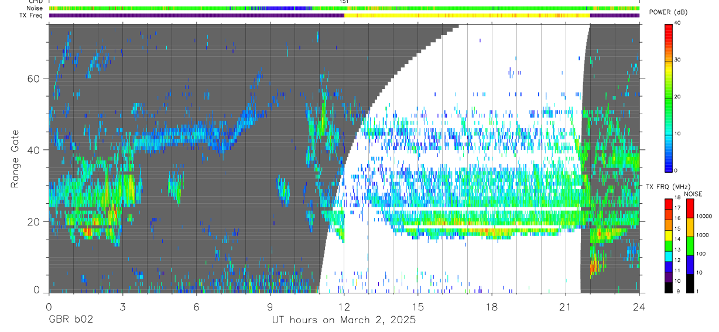Click the NOISE color scale bar

point(690,245)
